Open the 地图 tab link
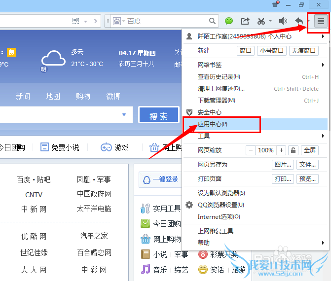Screen dimensions: 331x281 click(x=53, y=96)
